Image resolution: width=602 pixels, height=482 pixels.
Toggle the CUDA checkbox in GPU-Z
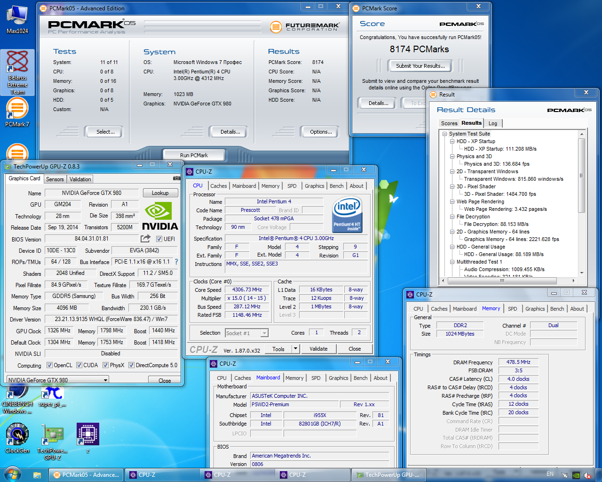[79, 365]
